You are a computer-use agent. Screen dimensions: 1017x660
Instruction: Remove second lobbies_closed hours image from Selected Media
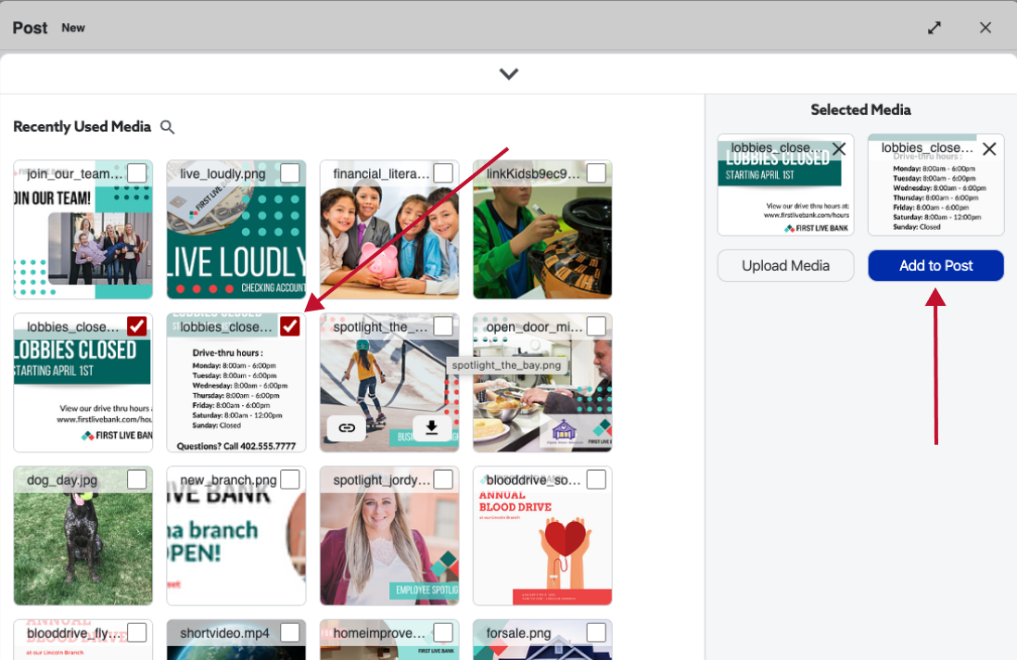pos(989,148)
